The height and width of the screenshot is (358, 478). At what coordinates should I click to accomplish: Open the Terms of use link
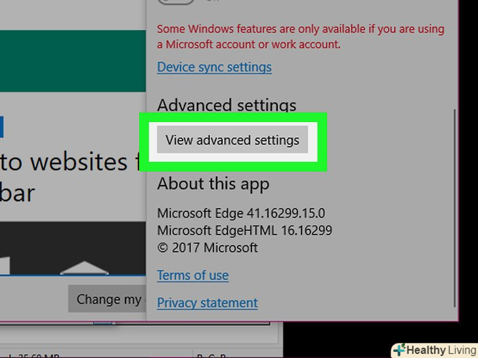coord(192,275)
